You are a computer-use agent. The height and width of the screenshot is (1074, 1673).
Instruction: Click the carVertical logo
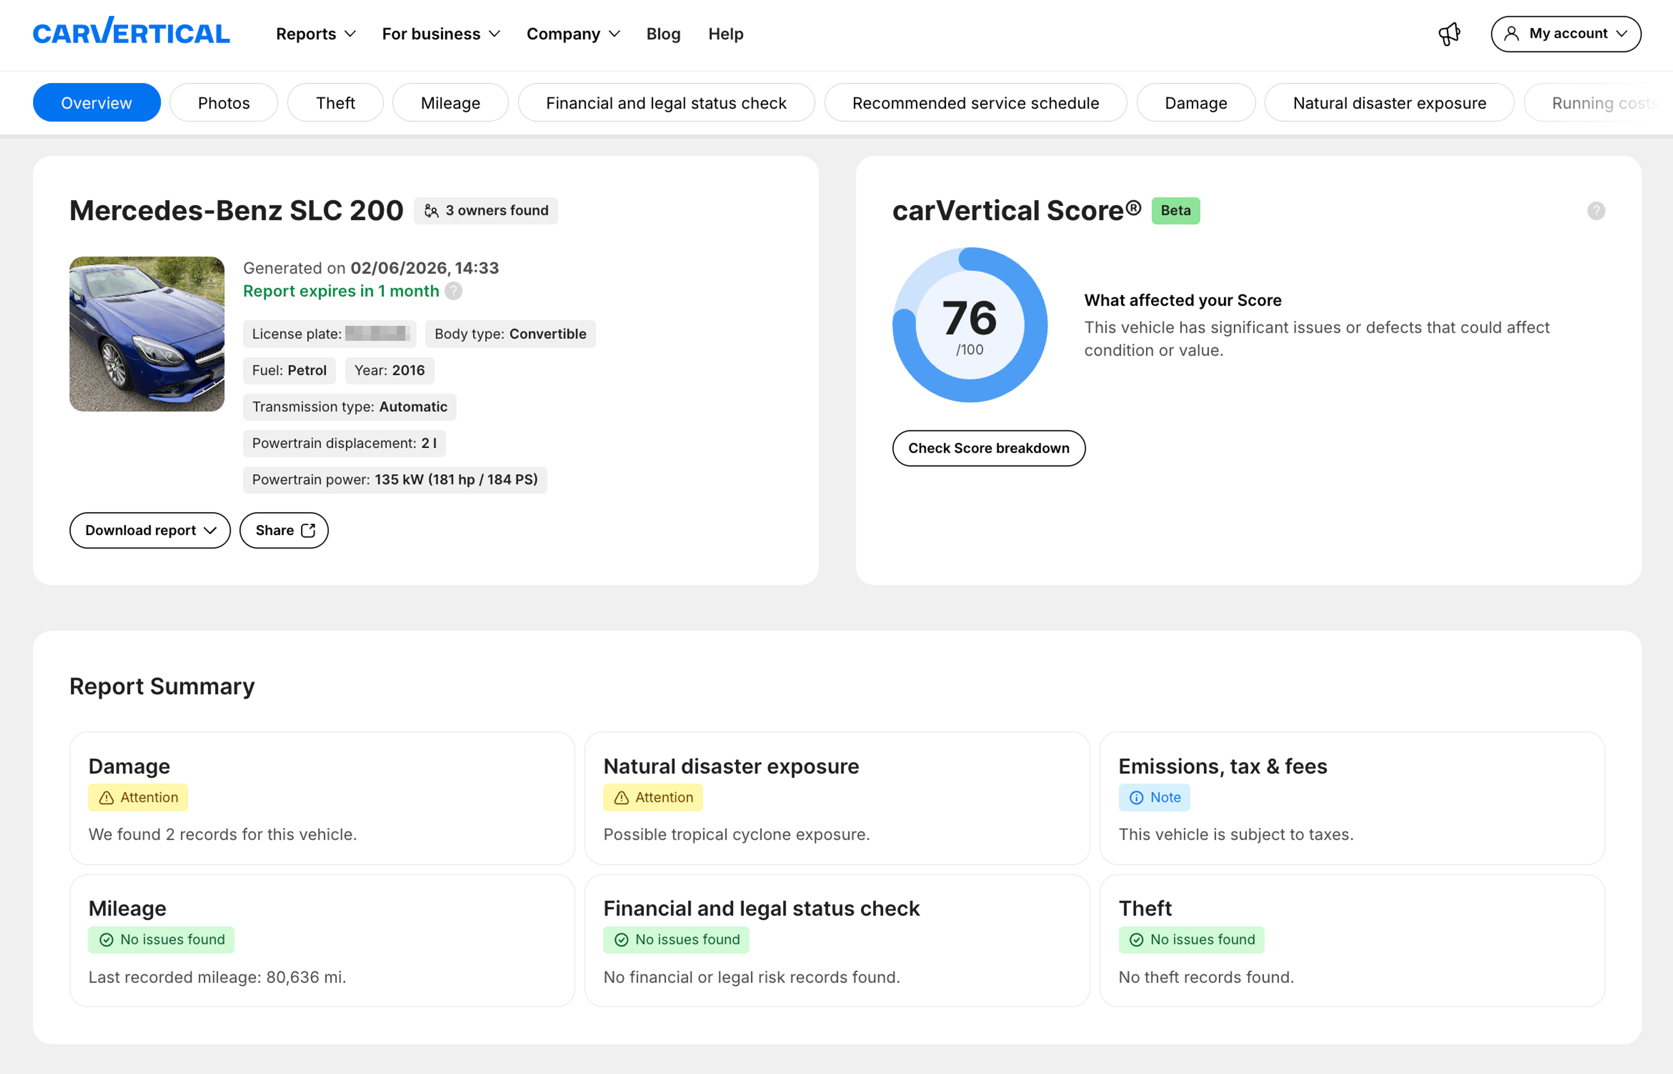tap(131, 32)
